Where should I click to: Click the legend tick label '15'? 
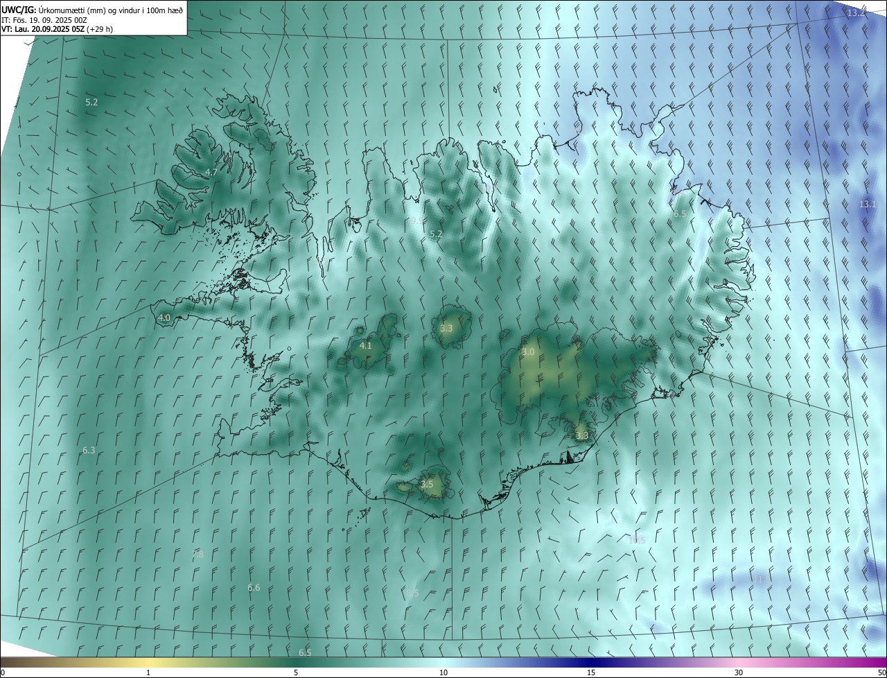click(x=591, y=672)
